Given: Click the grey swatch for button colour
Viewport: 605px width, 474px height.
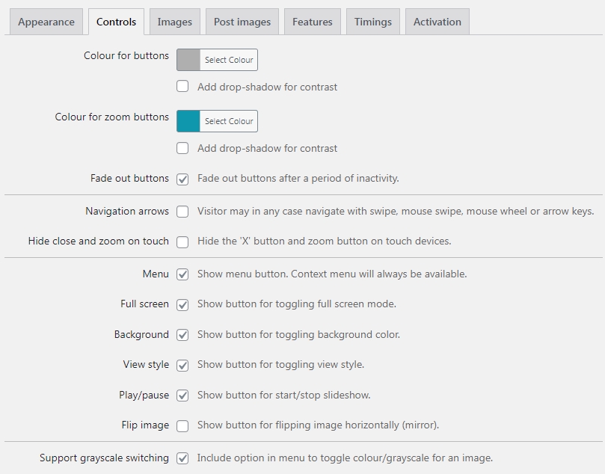Looking at the screenshot, I should tap(188, 60).
